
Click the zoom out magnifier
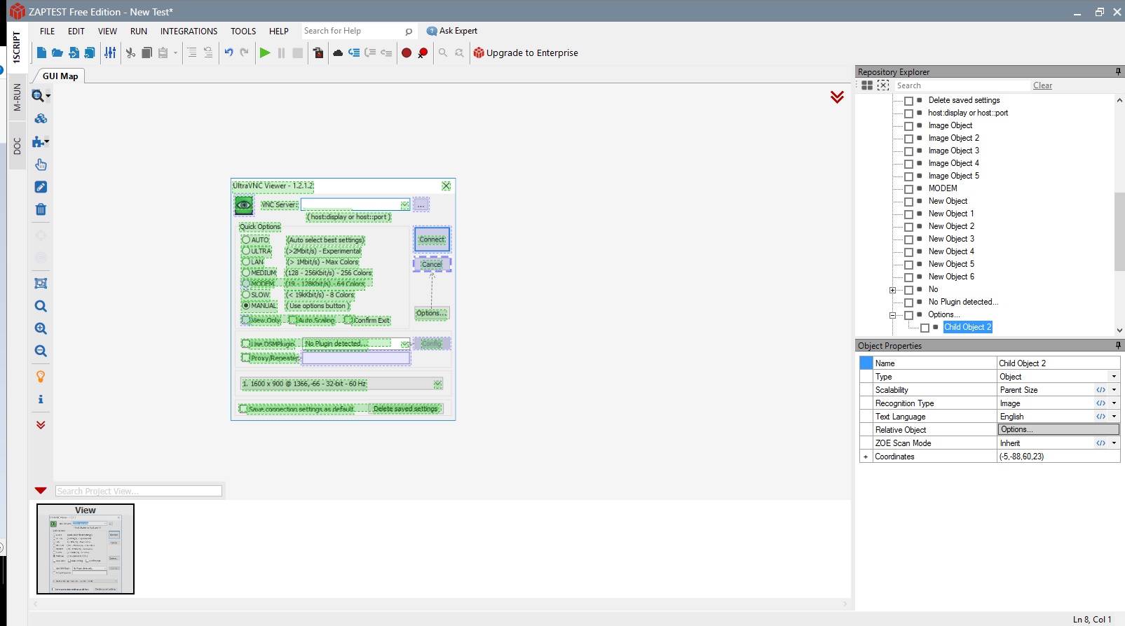point(41,351)
